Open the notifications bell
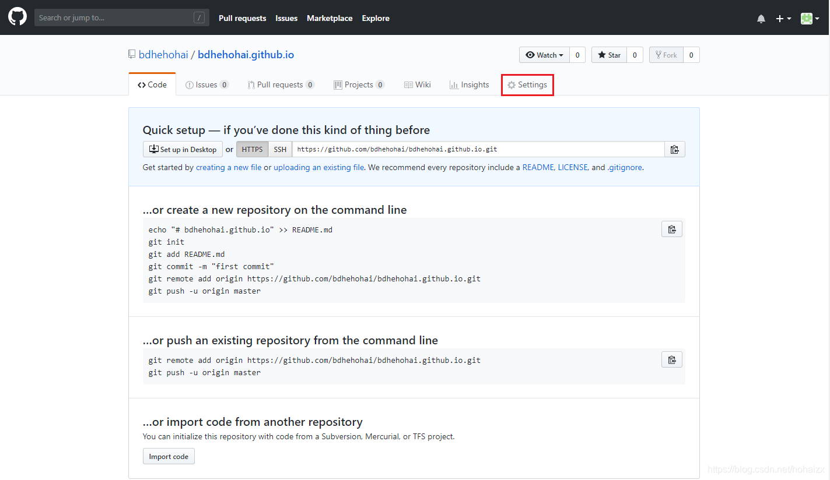 point(761,19)
